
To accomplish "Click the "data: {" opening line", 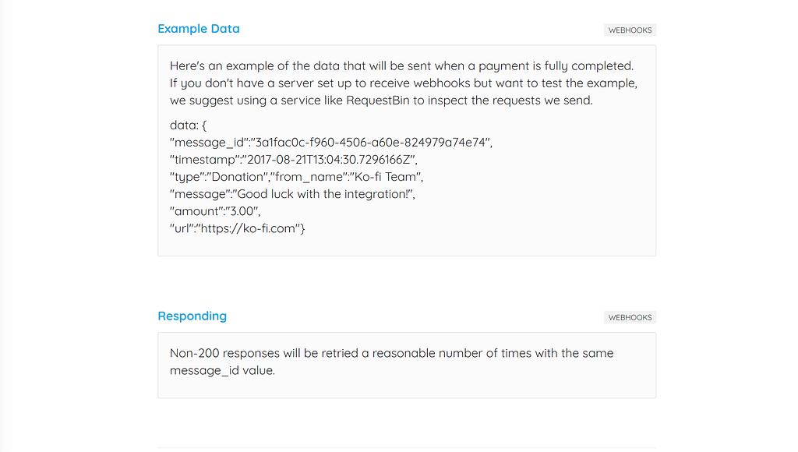I will click(x=189, y=125).
